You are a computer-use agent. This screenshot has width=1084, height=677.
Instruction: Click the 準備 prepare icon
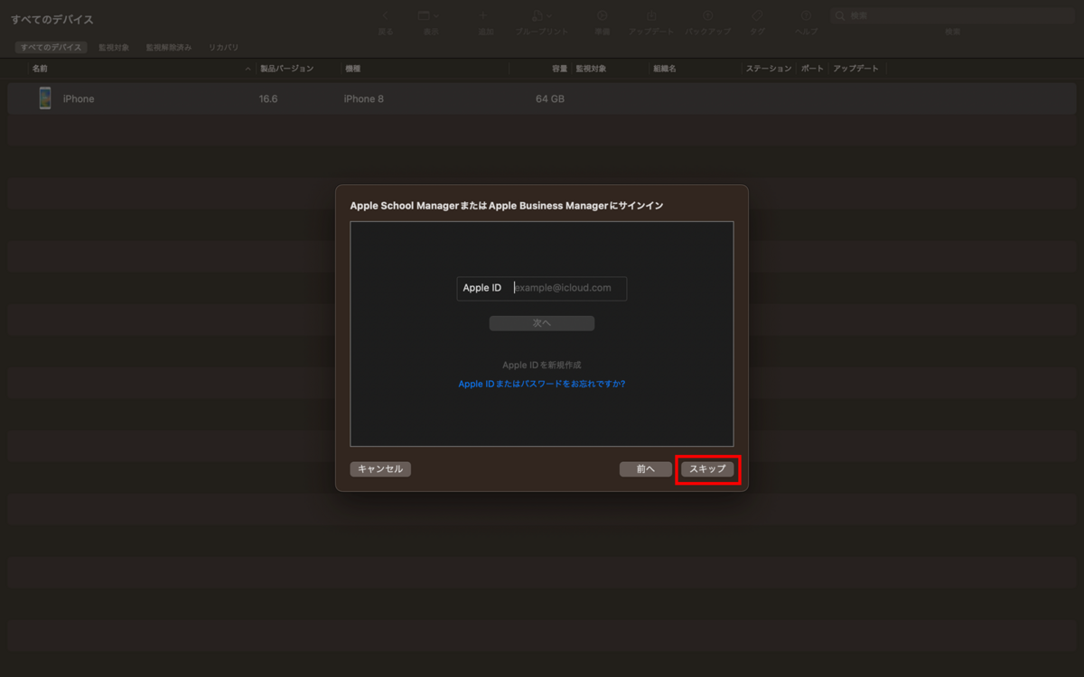click(x=602, y=16)
